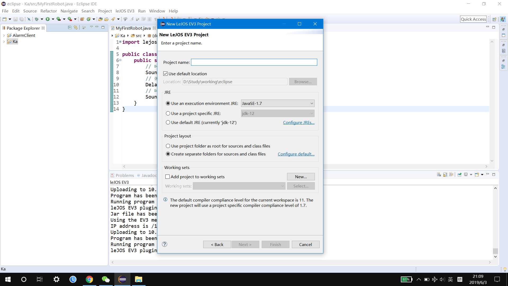Switch to the Problems tab
This screenshot has height=286, width=508.
[x=122, y=175]
